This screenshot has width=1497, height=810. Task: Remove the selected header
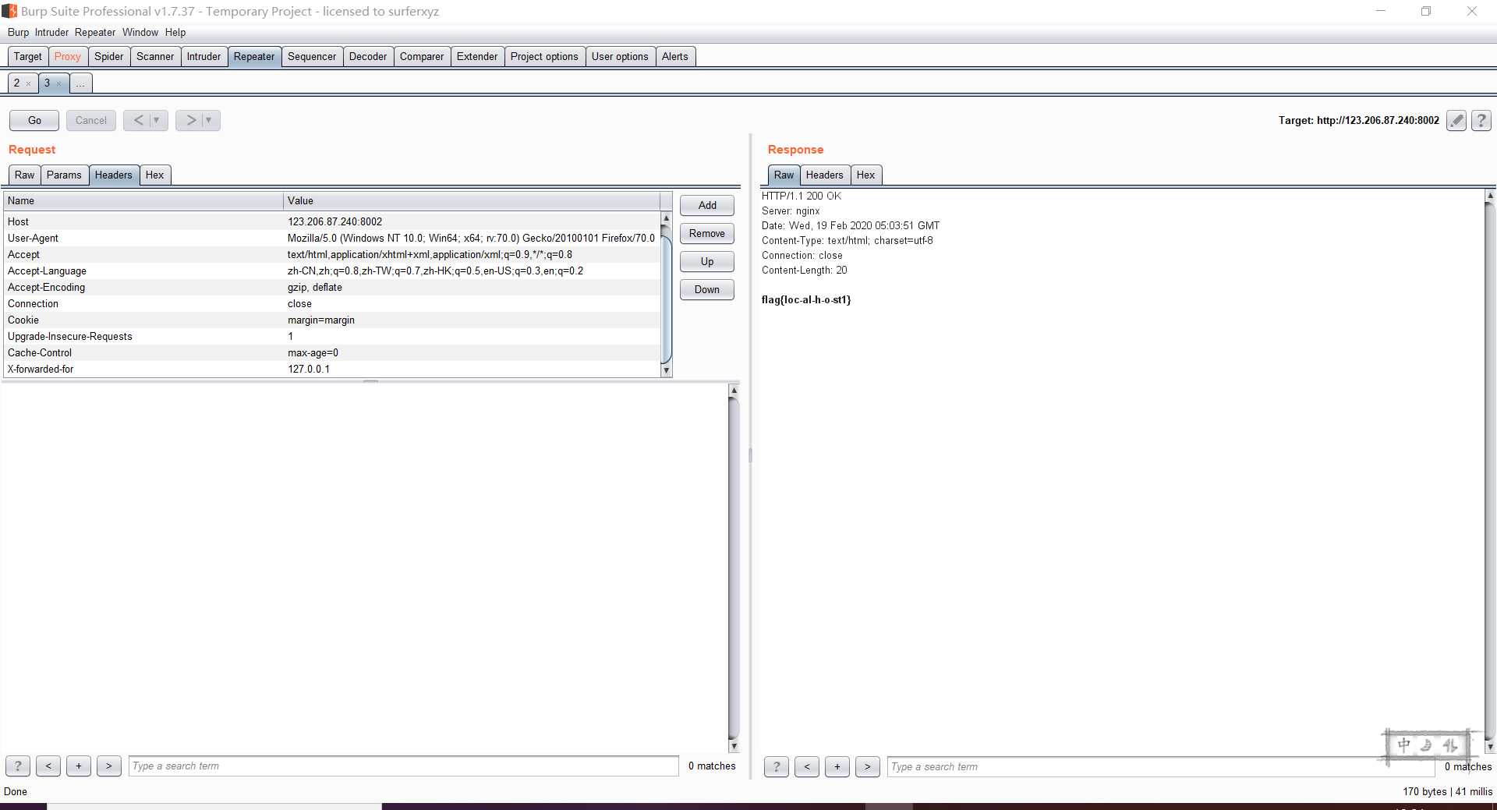(707, 233)
